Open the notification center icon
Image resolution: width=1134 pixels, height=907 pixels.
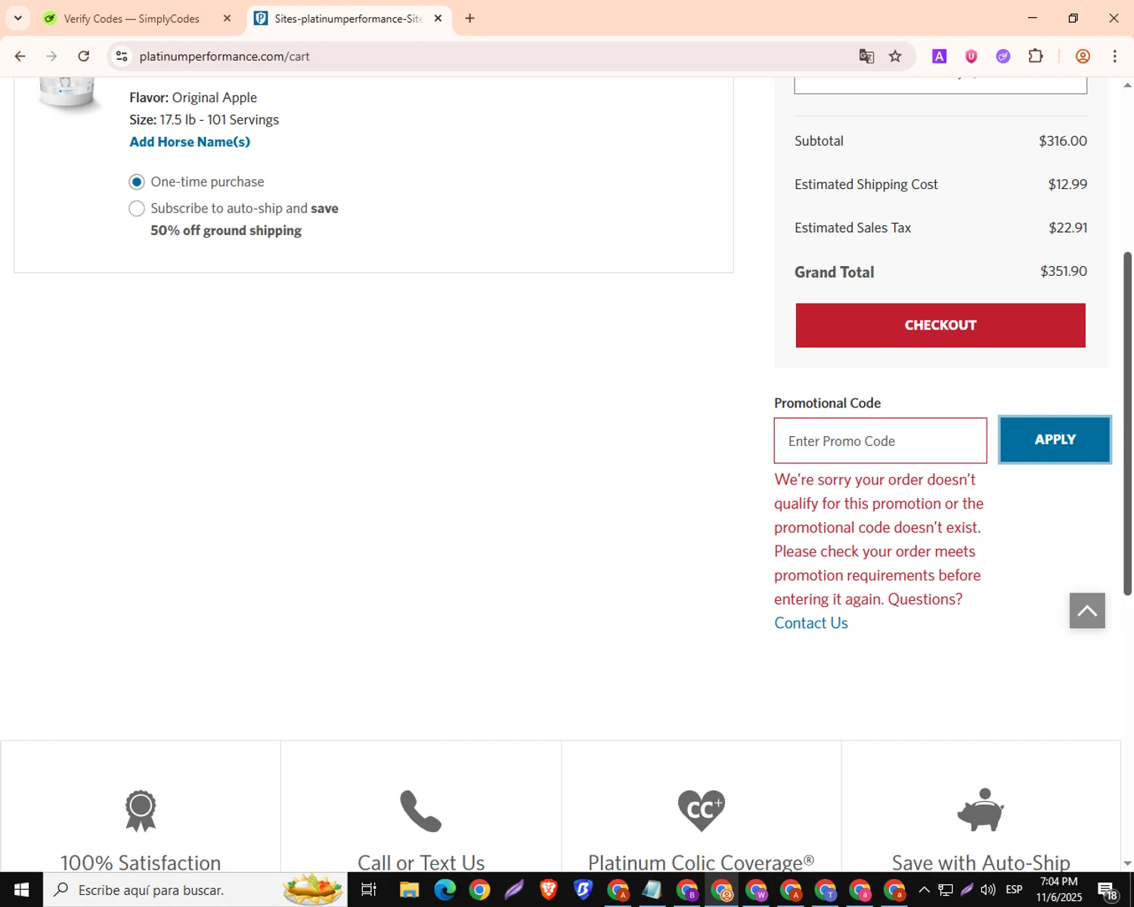[x=1108, y=890]
